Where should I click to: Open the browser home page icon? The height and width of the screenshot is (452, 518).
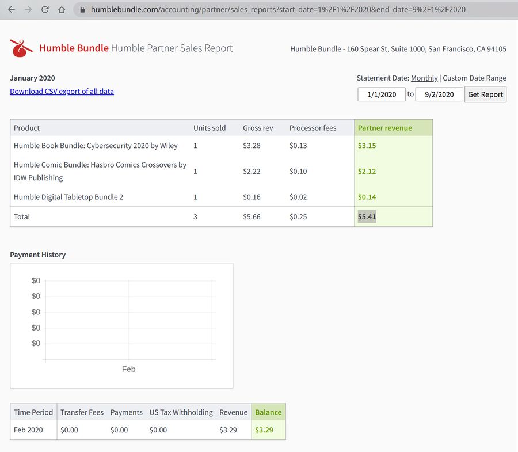coord(62,10)
